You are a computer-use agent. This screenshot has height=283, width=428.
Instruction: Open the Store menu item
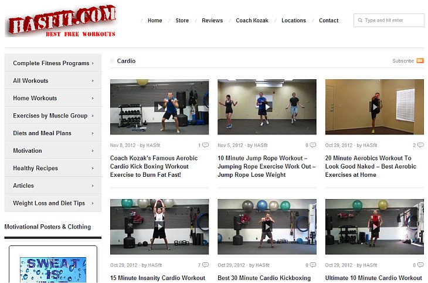tap(182, 21)
